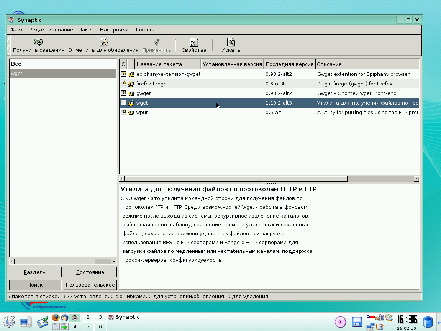Launch the drawing tablet pen application icon
Viewport: 441px width, 331px height.
(x=43, y=322)
